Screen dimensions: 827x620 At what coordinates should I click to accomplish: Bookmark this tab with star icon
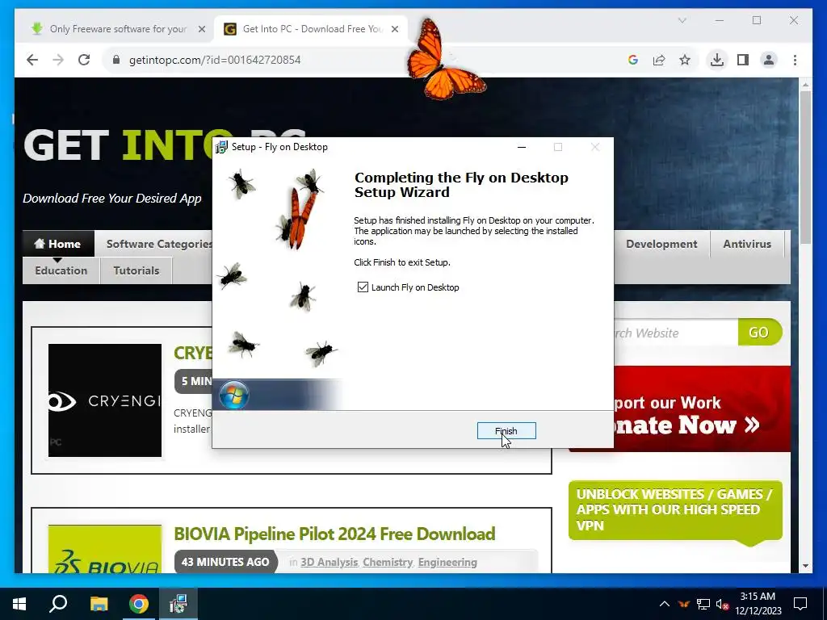(685, 60)
